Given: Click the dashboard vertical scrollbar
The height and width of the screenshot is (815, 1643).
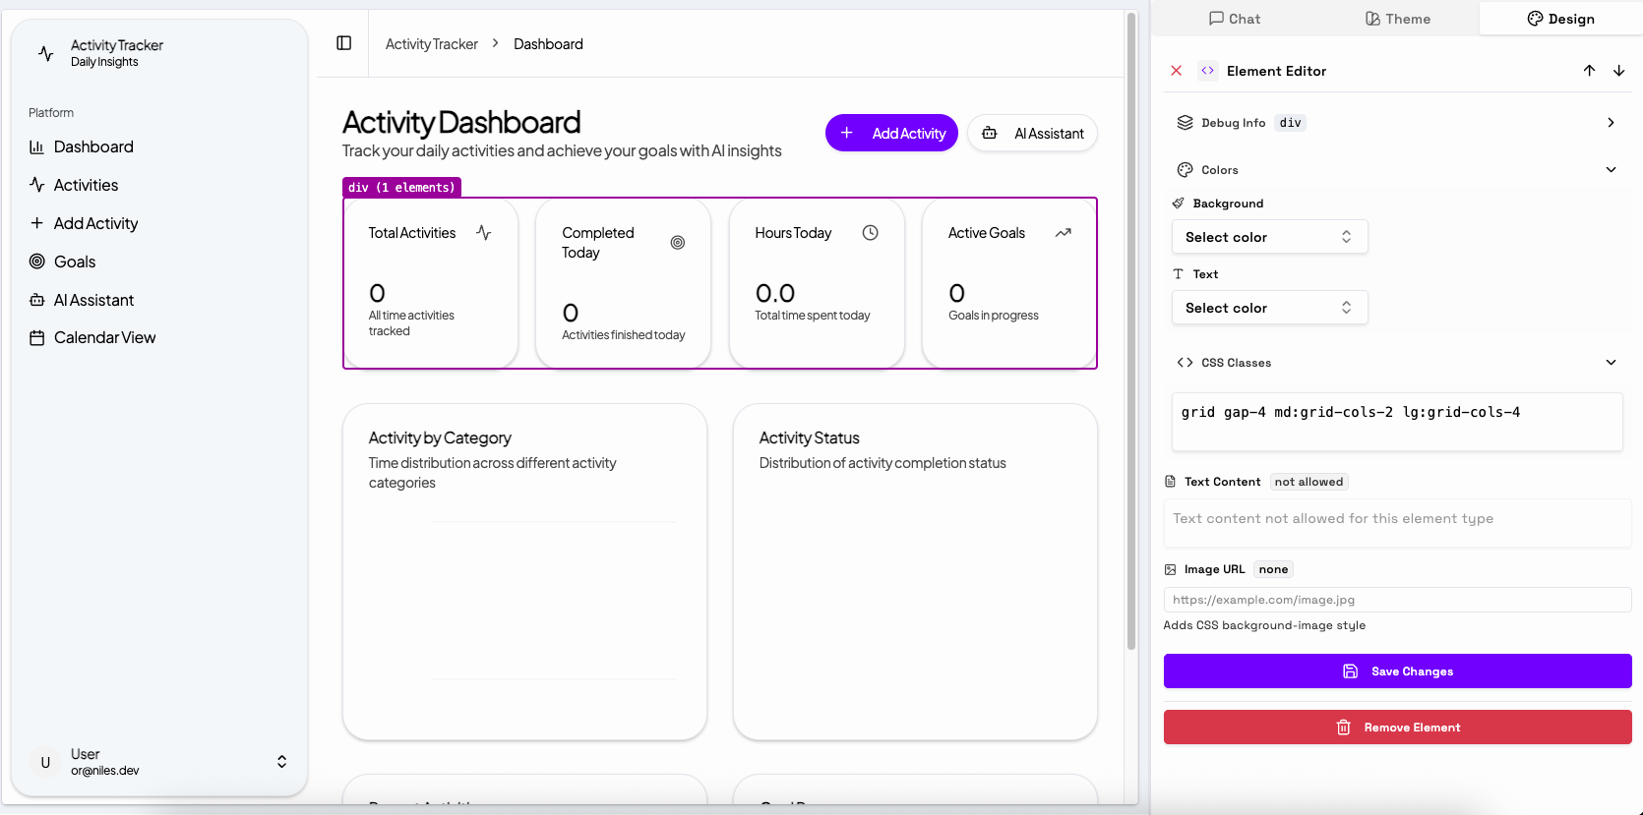Looking at the screenshot, I should (1131, 332).
